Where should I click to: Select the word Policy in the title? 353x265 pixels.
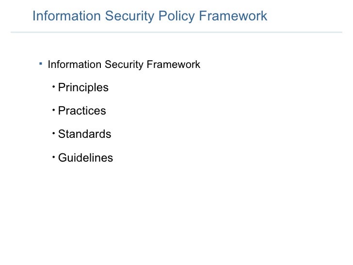point(176,16)
